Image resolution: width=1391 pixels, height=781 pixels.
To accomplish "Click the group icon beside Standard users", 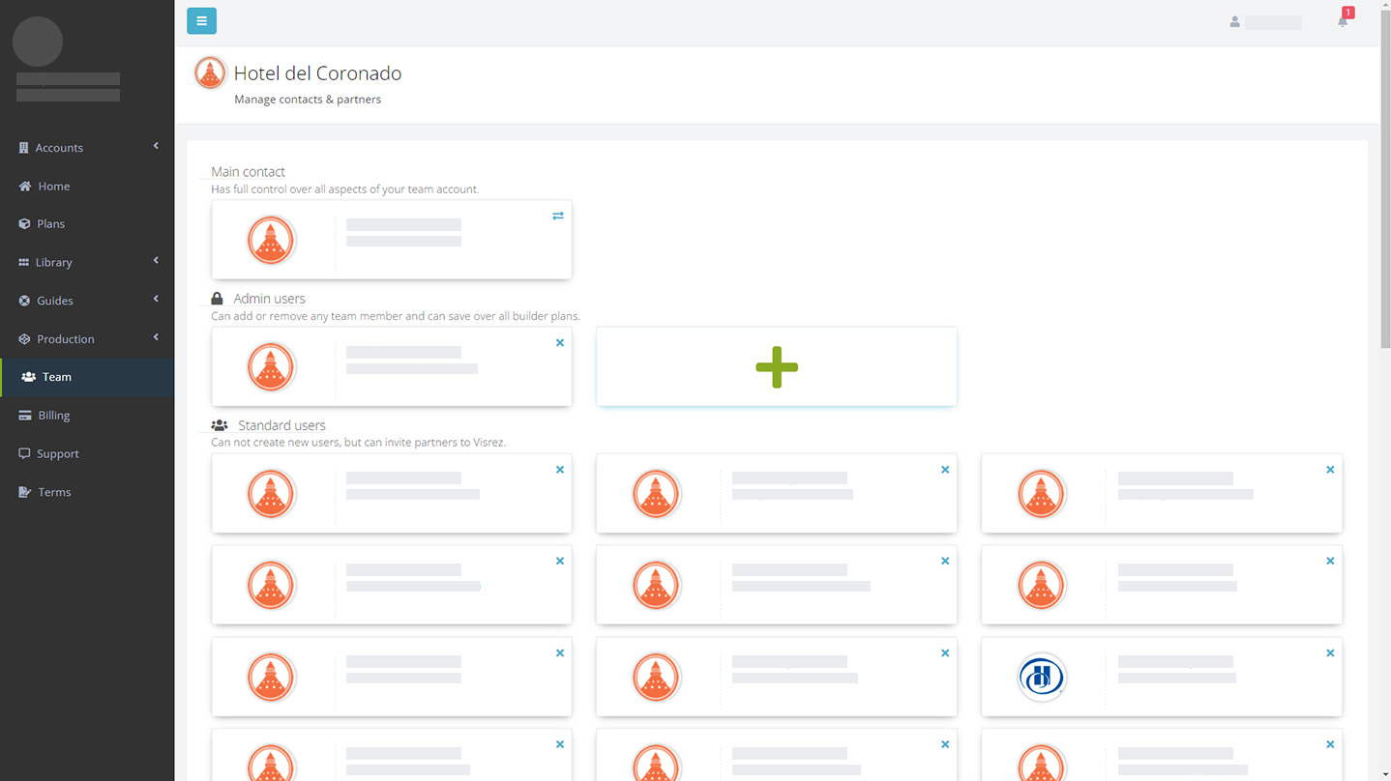I will (x=220, y=425).
